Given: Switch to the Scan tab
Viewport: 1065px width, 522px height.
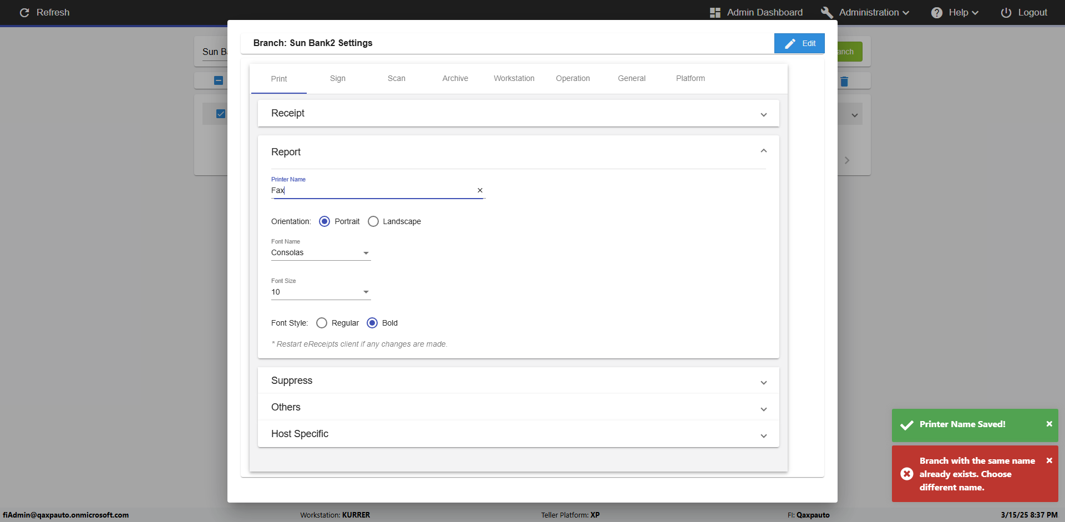Looking at the screenshot, I should tap(396, 79).
